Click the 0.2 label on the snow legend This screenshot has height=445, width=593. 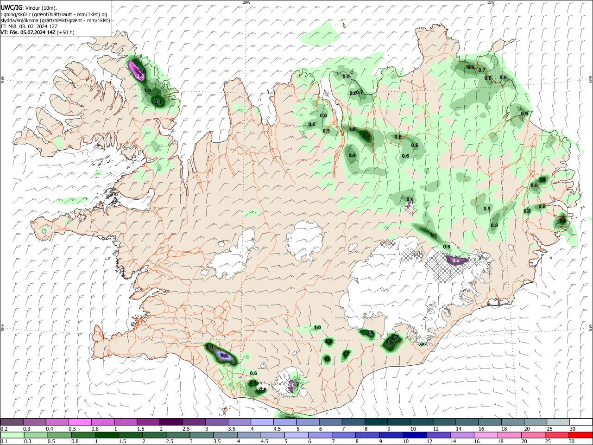point(4,429)
